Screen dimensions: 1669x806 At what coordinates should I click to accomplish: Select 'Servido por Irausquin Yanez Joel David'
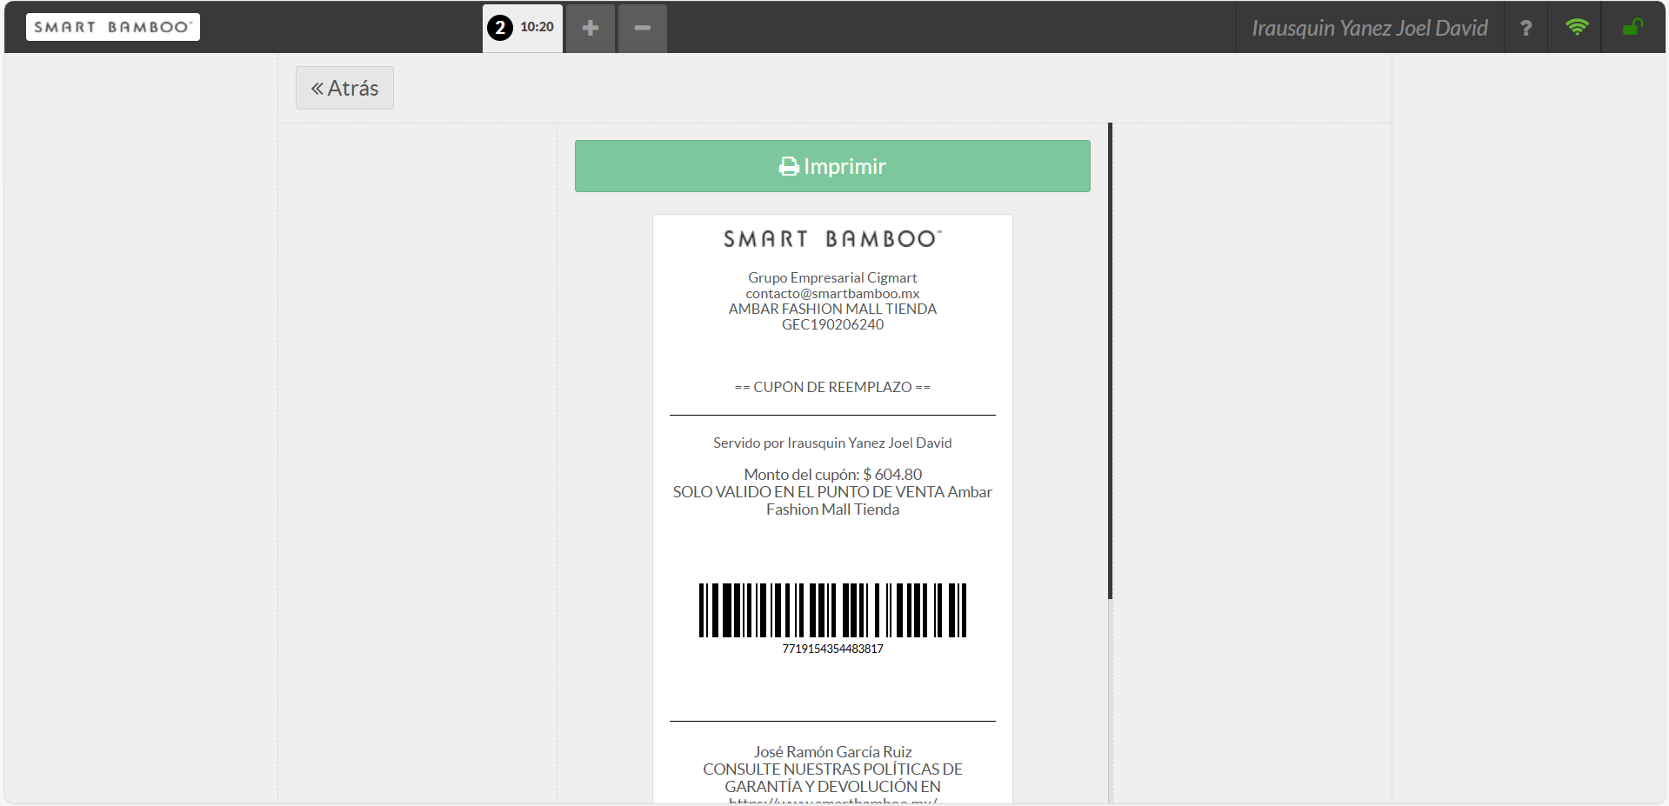(x=832, y=443)
